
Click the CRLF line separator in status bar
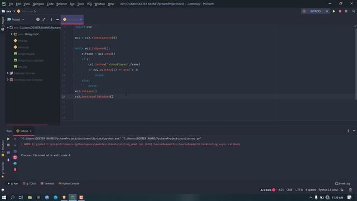(x=290, y=190)
